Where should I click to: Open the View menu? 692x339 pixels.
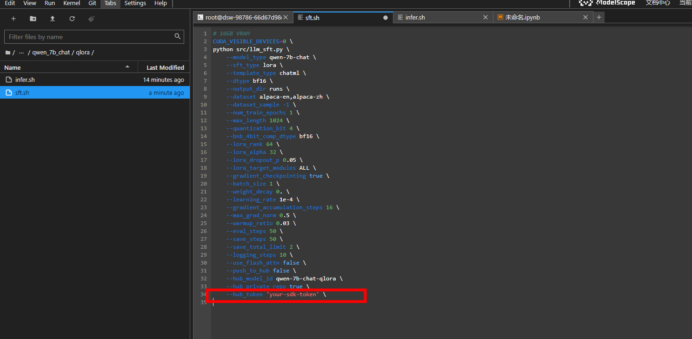pyautogui.click(x=30, y=3)
